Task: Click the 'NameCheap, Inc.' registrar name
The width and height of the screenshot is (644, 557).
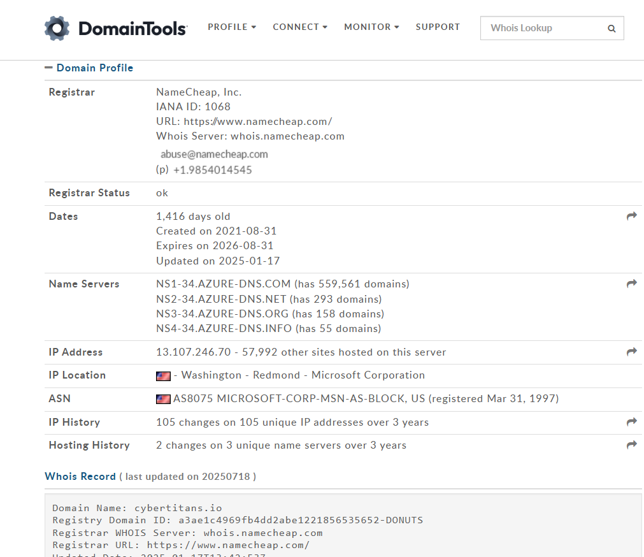Action: (x=199, y=92)
